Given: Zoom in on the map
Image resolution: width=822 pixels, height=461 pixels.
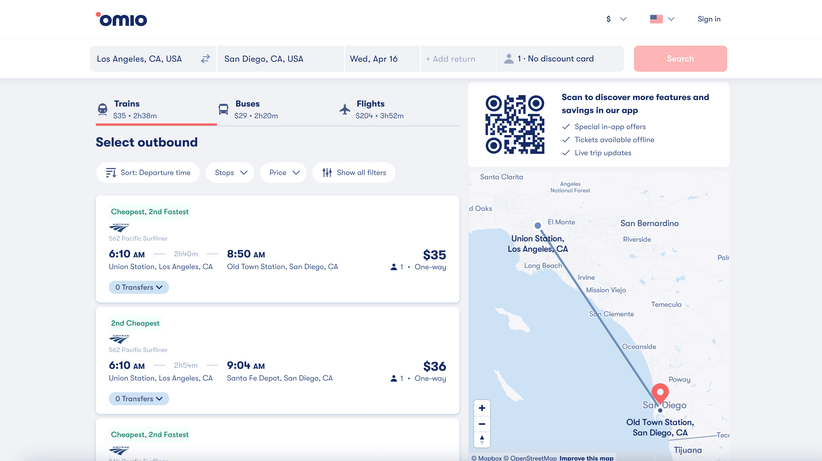Looking at the screenshot, I should click(x=482, y=408).
